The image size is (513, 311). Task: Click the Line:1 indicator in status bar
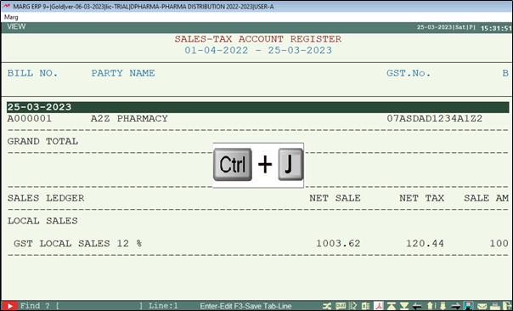coord(163,306)
